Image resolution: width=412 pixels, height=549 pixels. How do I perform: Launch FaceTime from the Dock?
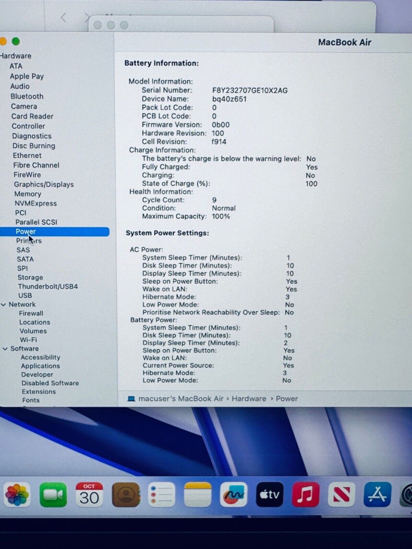point(53,495)
